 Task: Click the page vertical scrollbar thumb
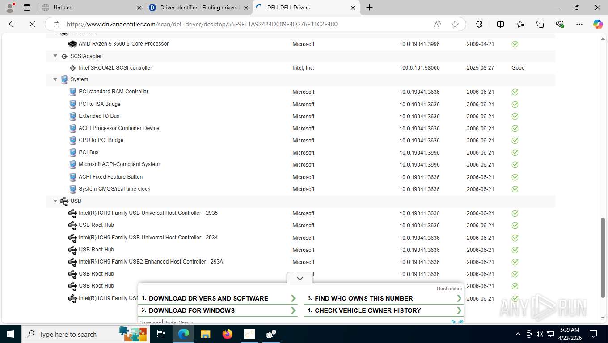click(604, 258)
